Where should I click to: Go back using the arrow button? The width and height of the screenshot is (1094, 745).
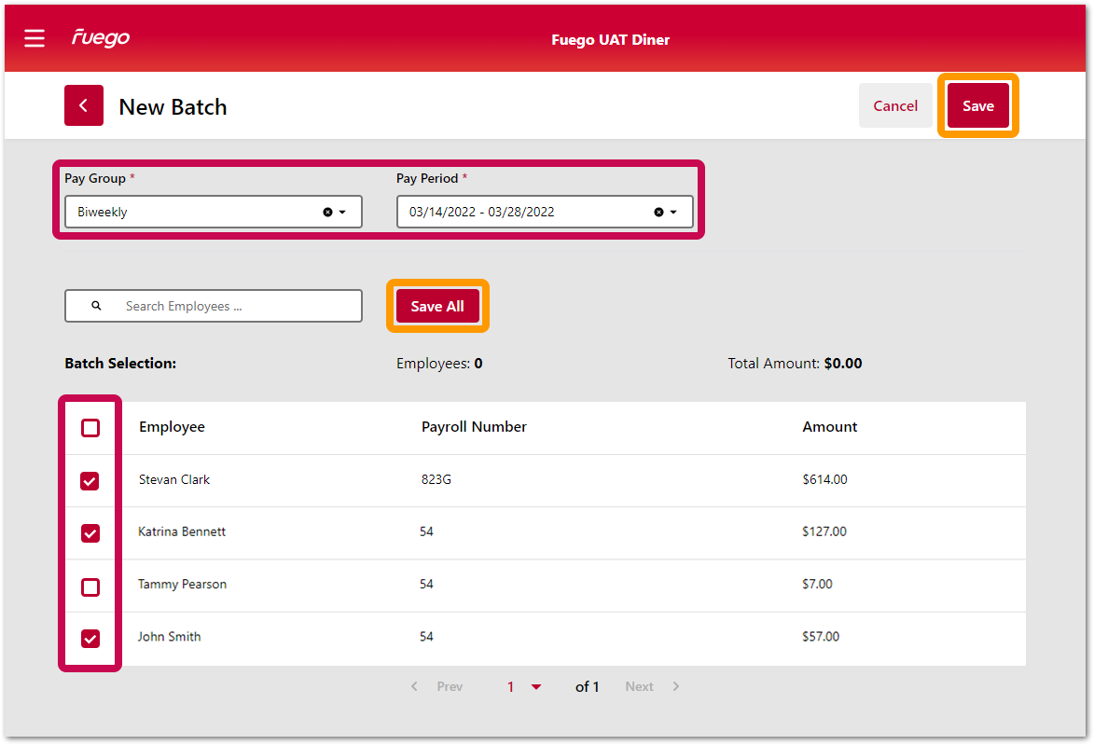tap(84, 105)
